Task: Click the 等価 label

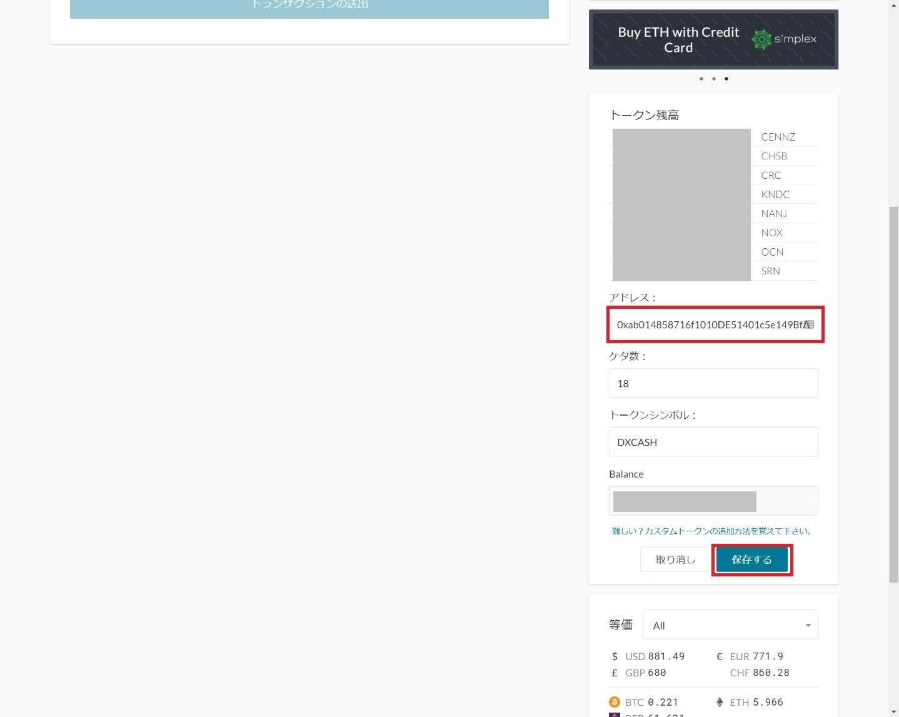Action: [x=621, y=624]
